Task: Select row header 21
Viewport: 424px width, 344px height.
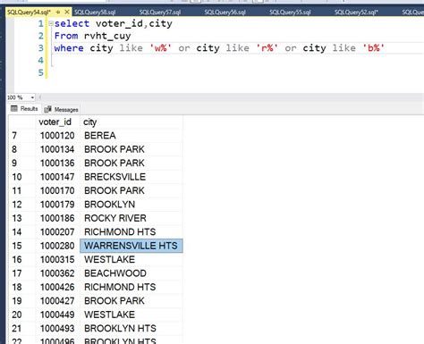Action: point(21,328)
